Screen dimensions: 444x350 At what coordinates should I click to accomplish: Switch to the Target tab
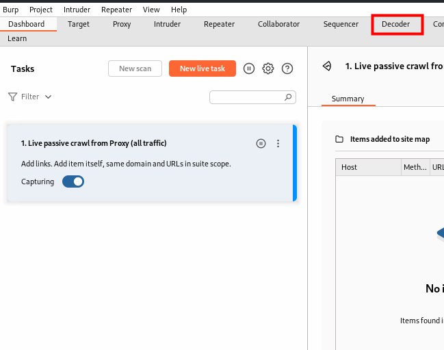pyautogui.click(x=79, y=24)
